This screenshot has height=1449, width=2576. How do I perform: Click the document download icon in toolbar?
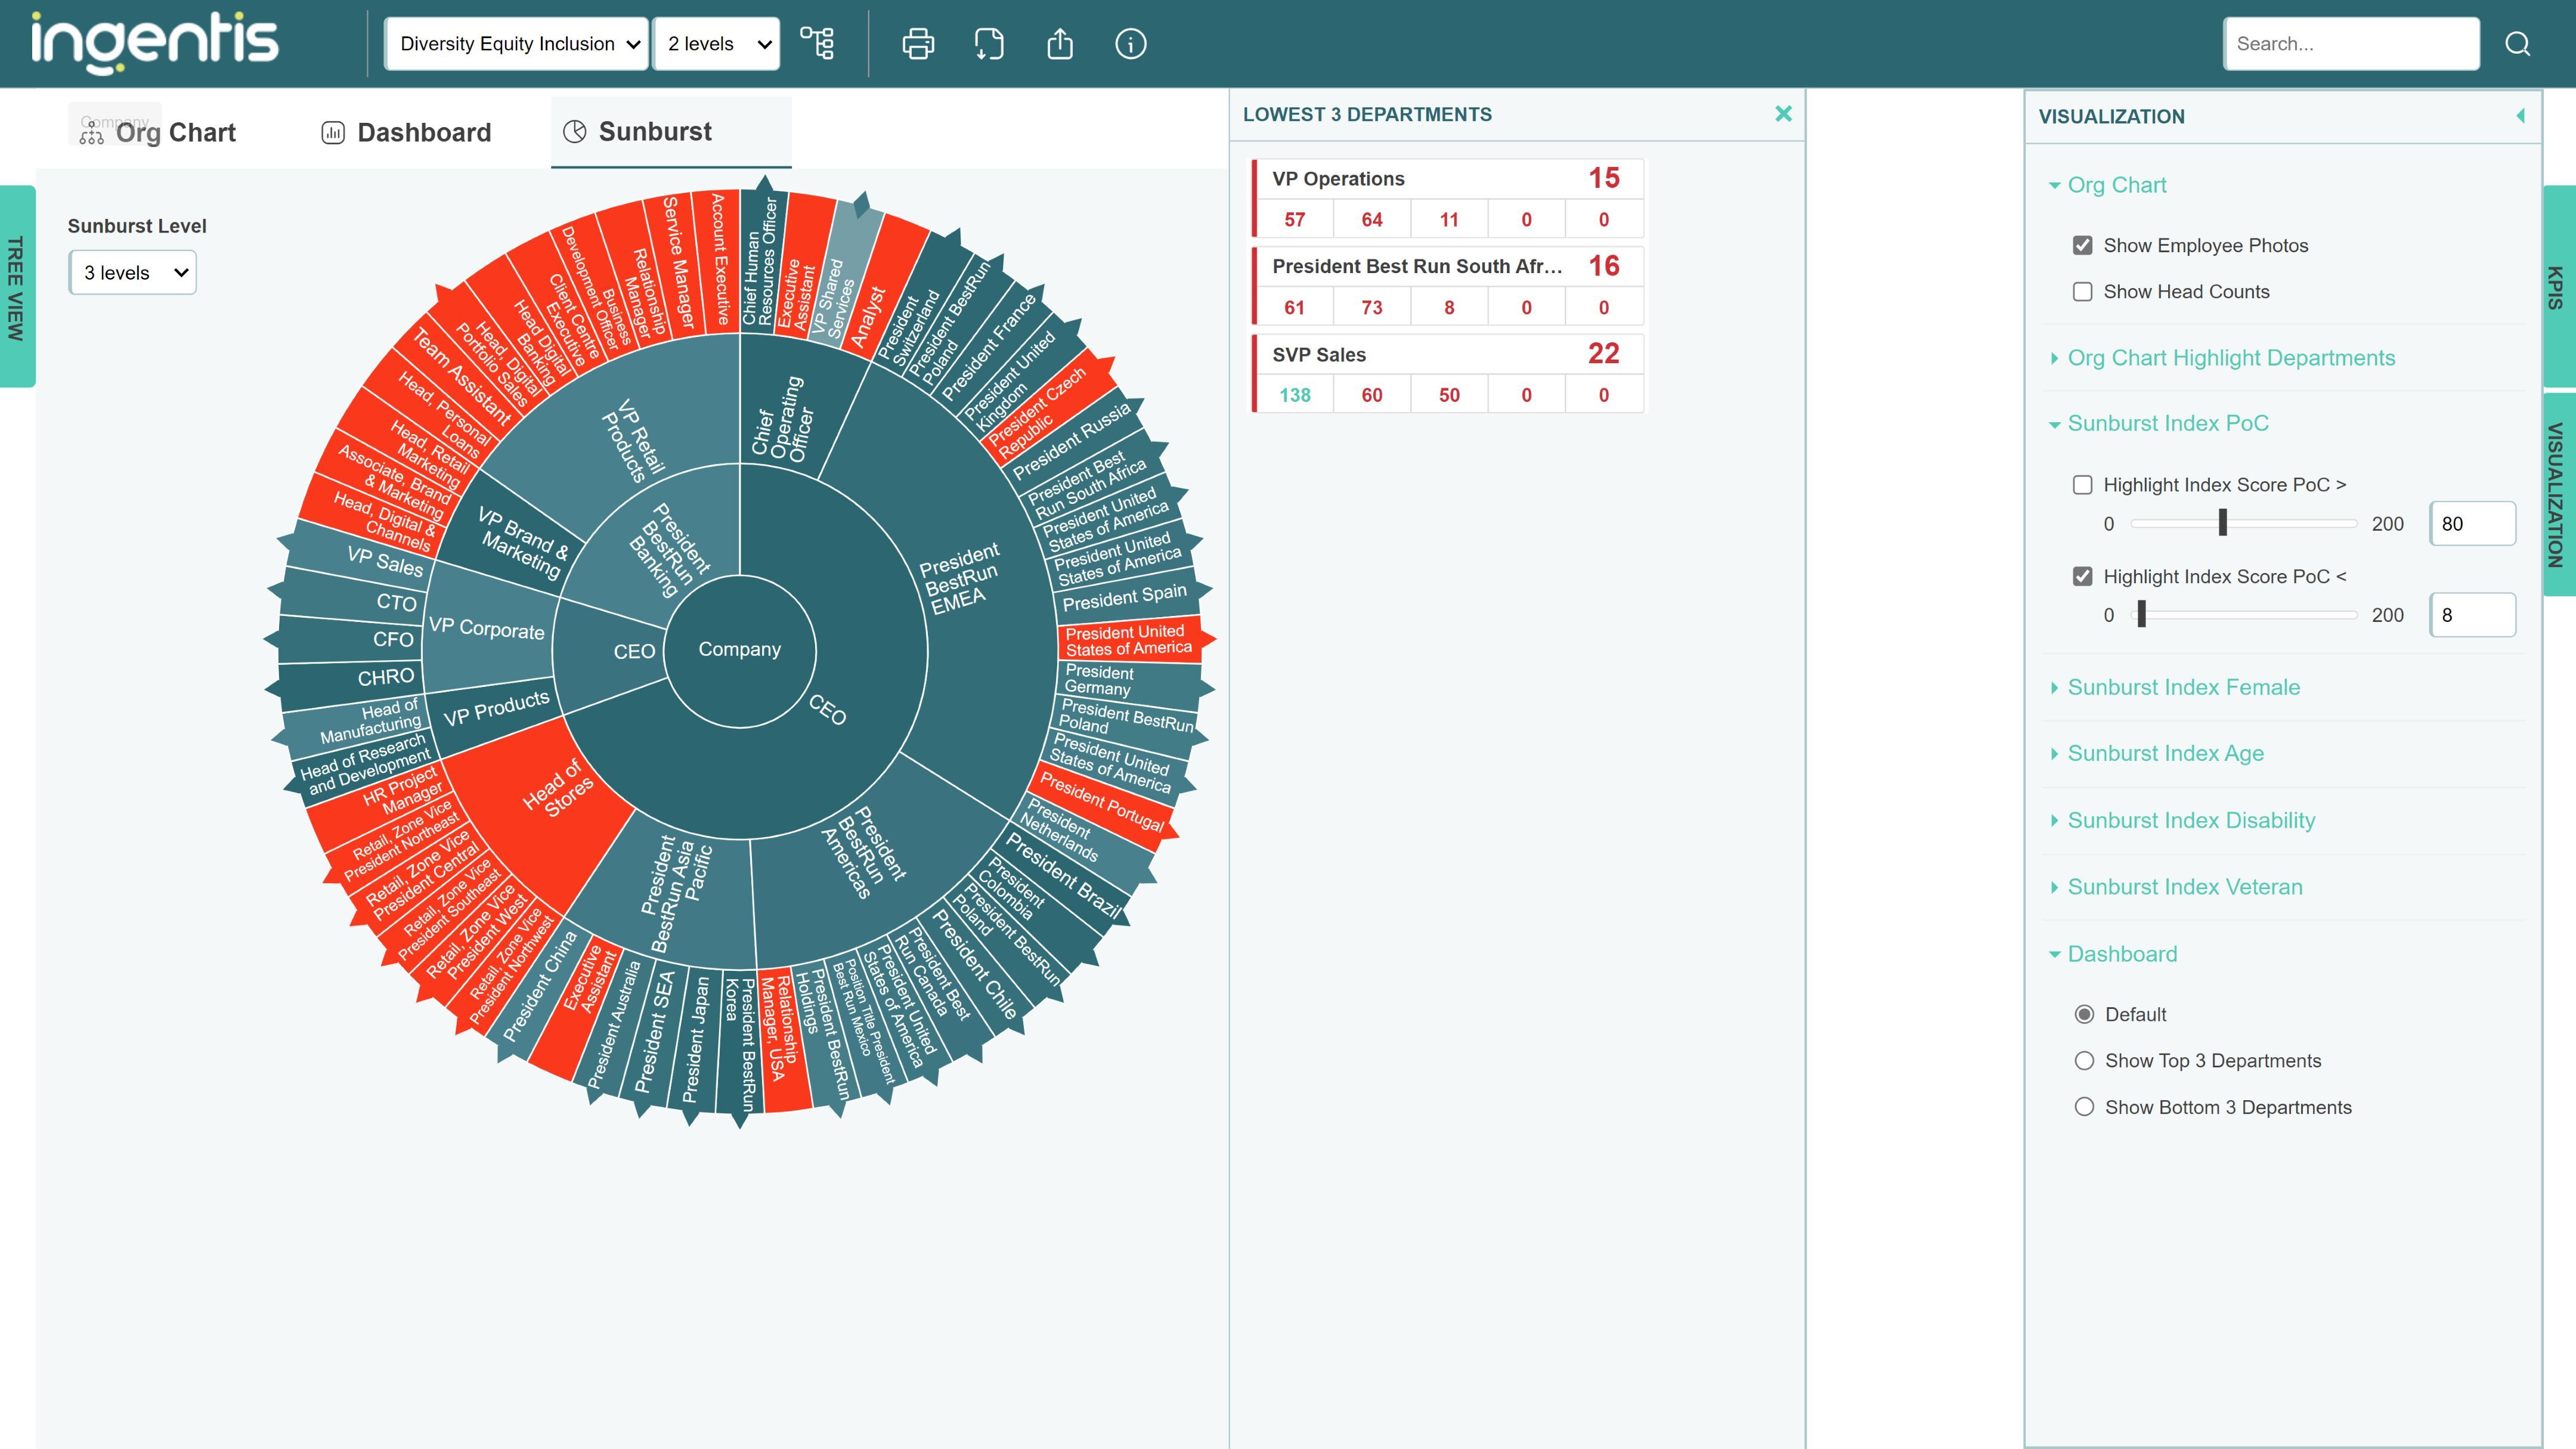pos(989,43)
